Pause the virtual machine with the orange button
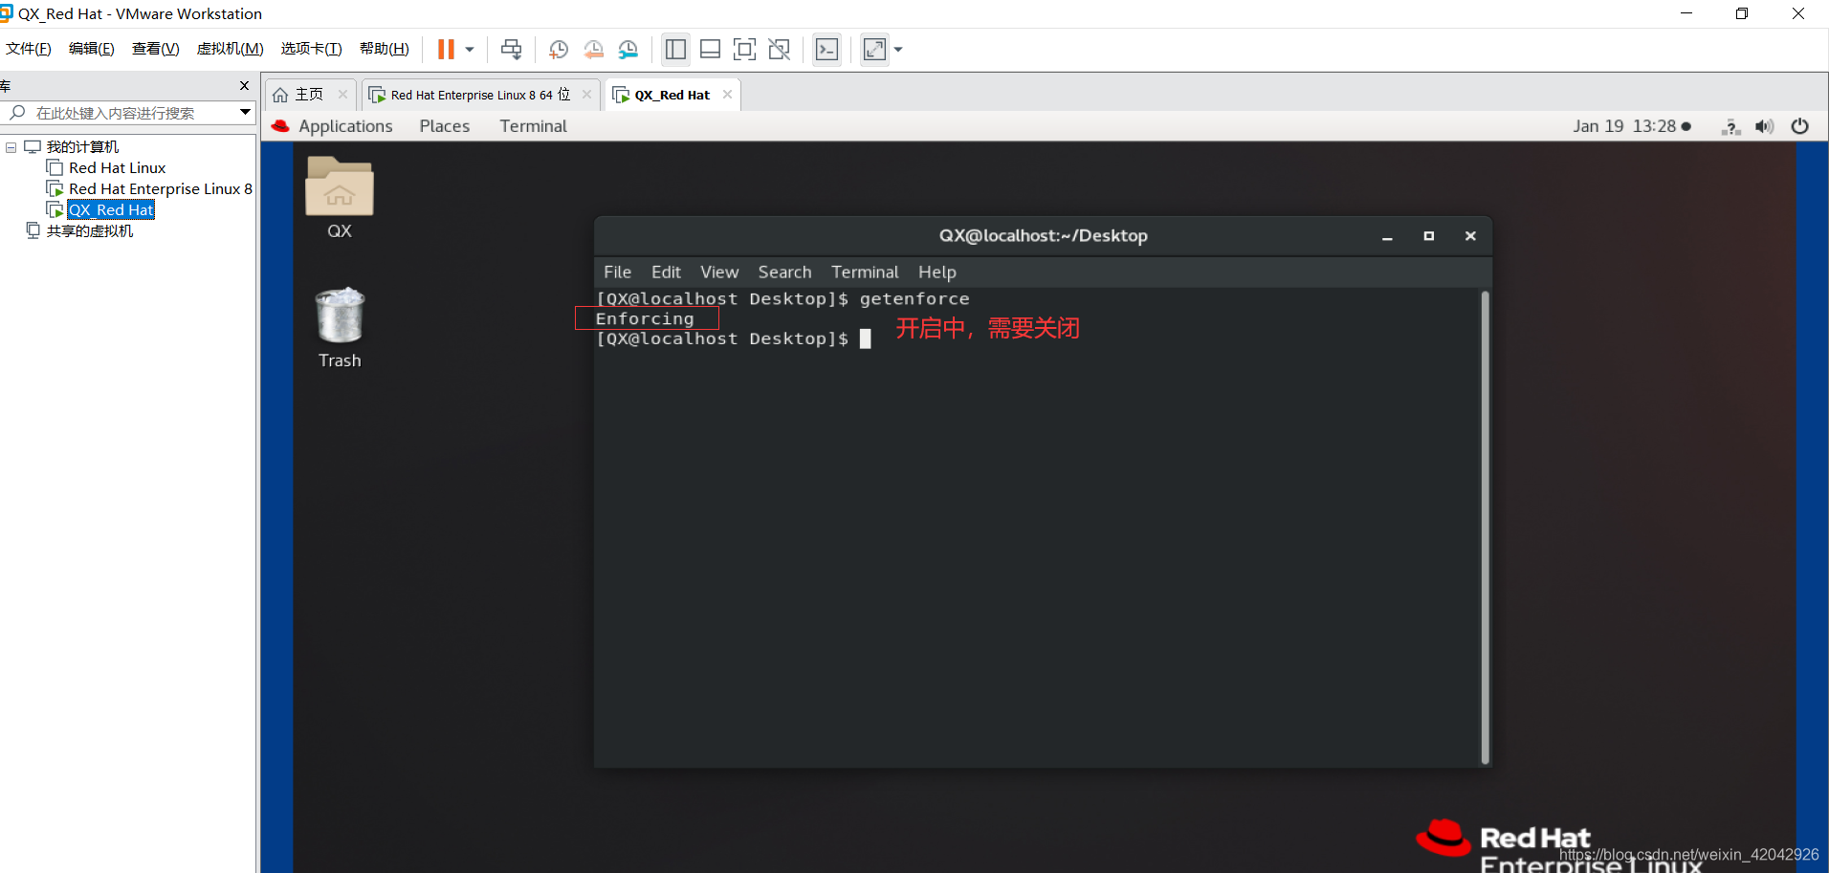This screenshot has height=873, width=1829. (x=446, y=49)
